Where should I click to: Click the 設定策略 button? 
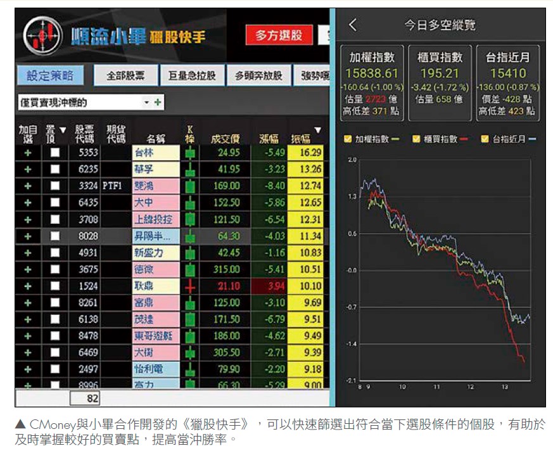pos(51,75)
